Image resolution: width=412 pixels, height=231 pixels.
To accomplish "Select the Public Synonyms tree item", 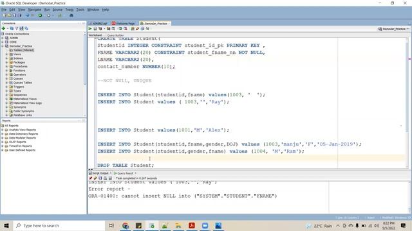I will [x=23, y=111].
